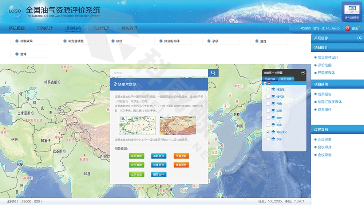
Task: Click the 退出 logout link
Action: tap(355, 28)
